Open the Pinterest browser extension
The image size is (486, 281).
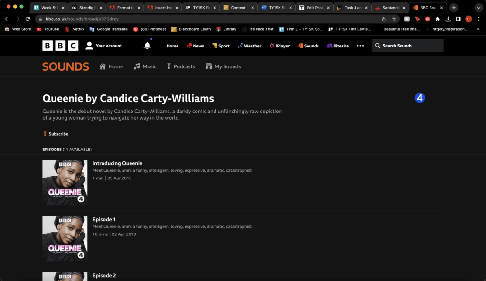428,19
